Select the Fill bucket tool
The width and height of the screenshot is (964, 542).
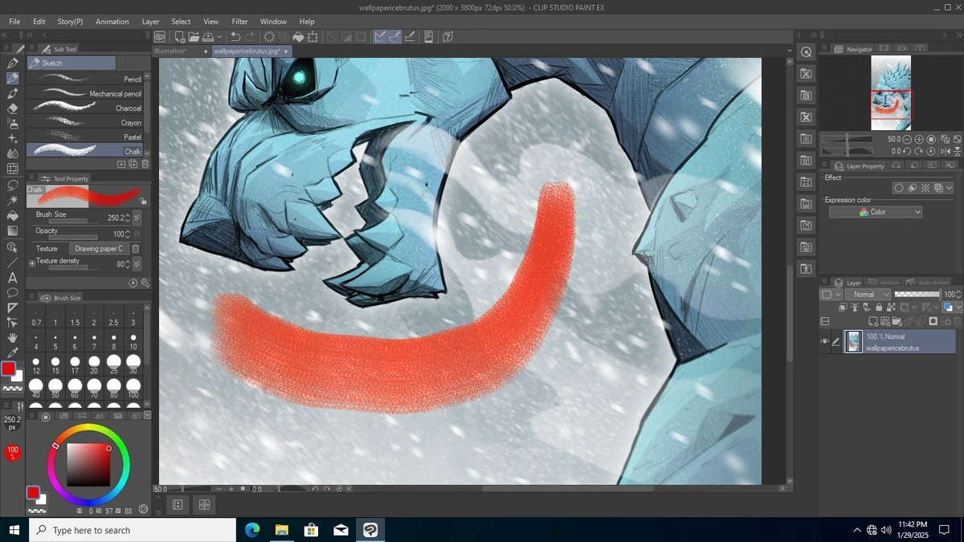coord(12,216)
